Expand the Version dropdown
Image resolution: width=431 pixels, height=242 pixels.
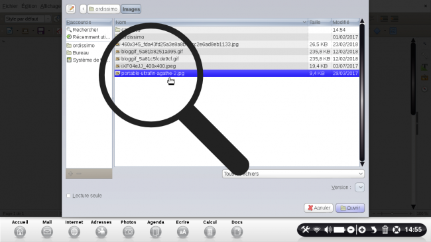pos(359,187)
